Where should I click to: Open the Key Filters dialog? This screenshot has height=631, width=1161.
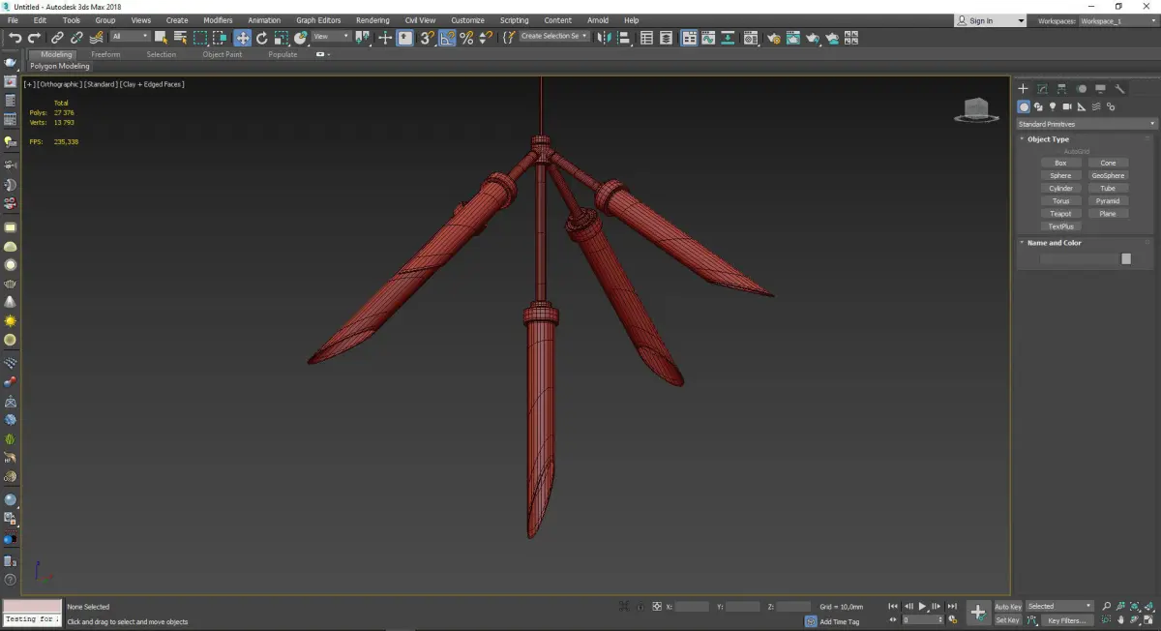[x=1067, y=620]
